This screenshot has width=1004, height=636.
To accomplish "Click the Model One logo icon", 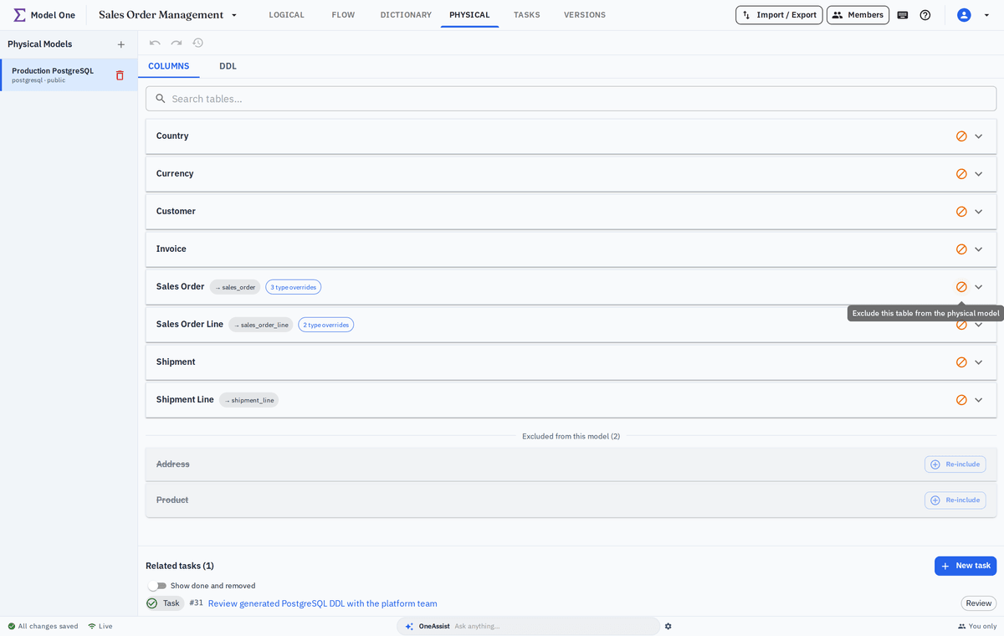I will (19, 15).
